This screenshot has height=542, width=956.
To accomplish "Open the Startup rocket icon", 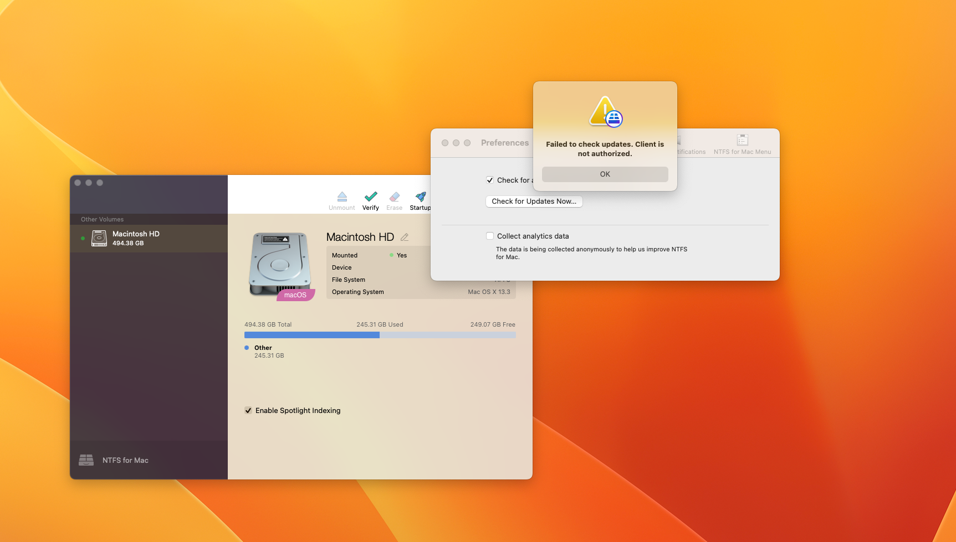I will point(421,197).
